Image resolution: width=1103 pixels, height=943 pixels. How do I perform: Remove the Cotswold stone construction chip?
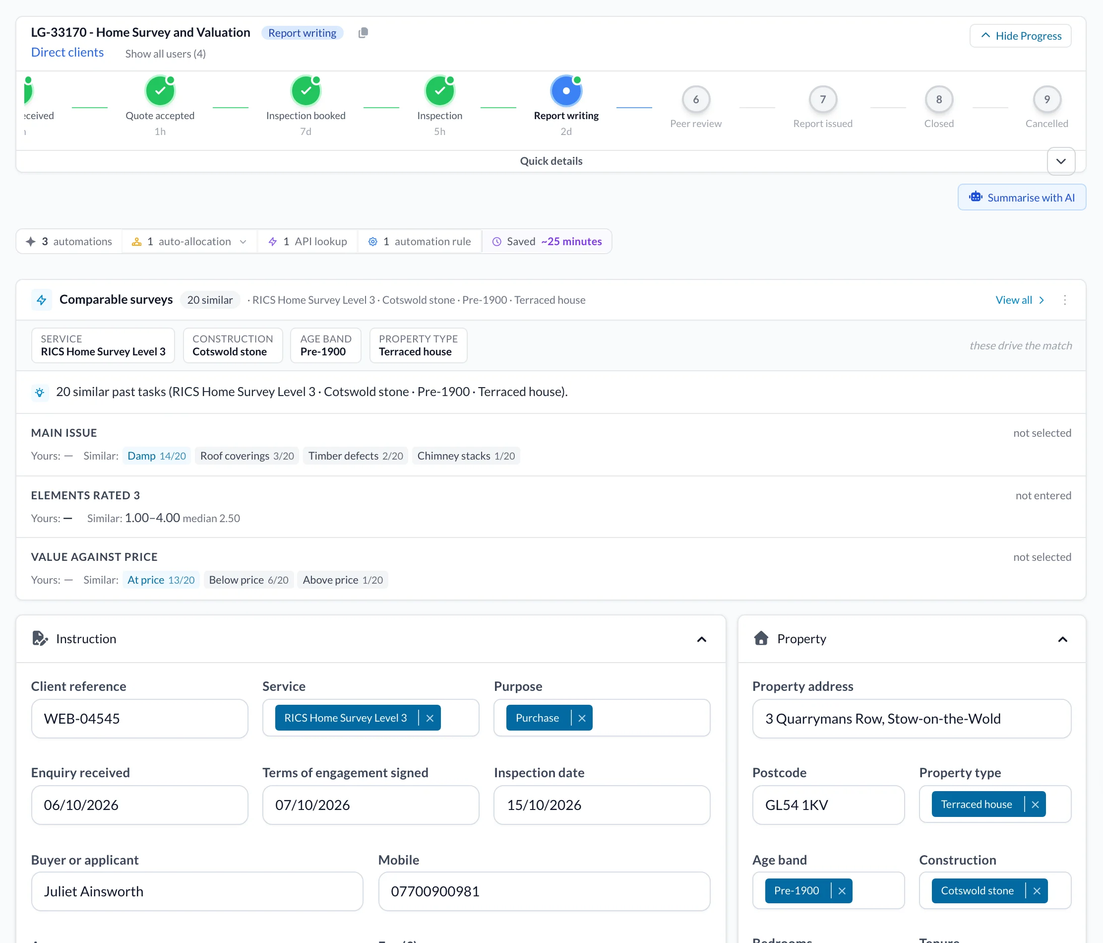(x=1037, y=891)
